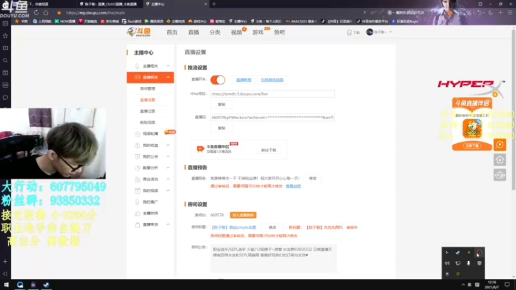Click the Steam icon in the tray popup

pyautogui.click(x=458, y=253)
